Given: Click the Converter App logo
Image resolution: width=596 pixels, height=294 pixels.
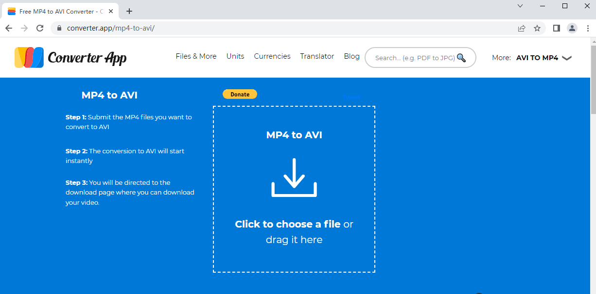Looking at the screenshot, I should 70,57.
